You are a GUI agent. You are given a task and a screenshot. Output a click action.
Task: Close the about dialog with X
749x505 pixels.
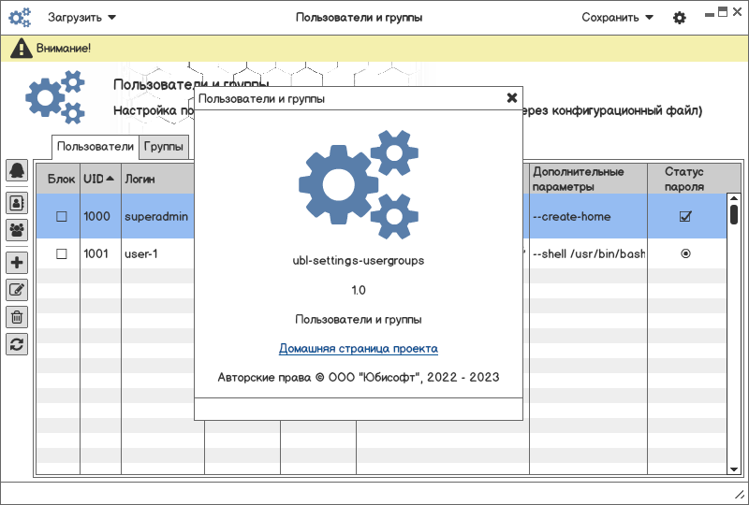pyautogui.click(x=511, y=98)
